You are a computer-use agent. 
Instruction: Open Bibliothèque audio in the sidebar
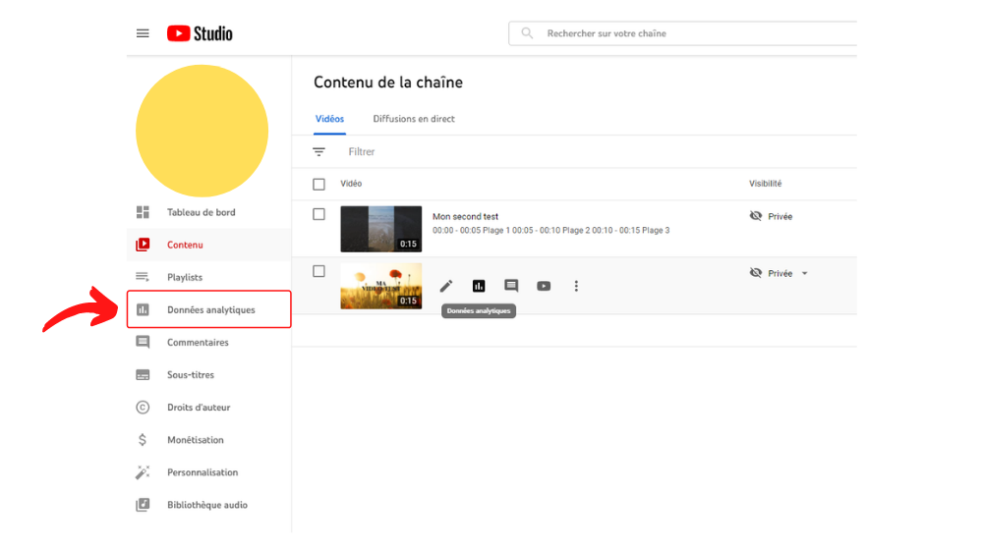[208, 505]
